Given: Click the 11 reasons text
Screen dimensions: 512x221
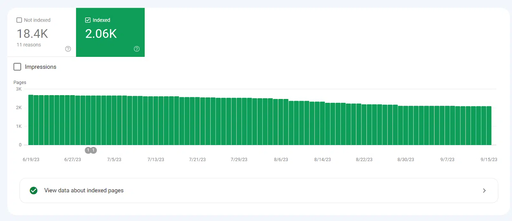Looking at the screenshot, I should (x=29, y=45).
